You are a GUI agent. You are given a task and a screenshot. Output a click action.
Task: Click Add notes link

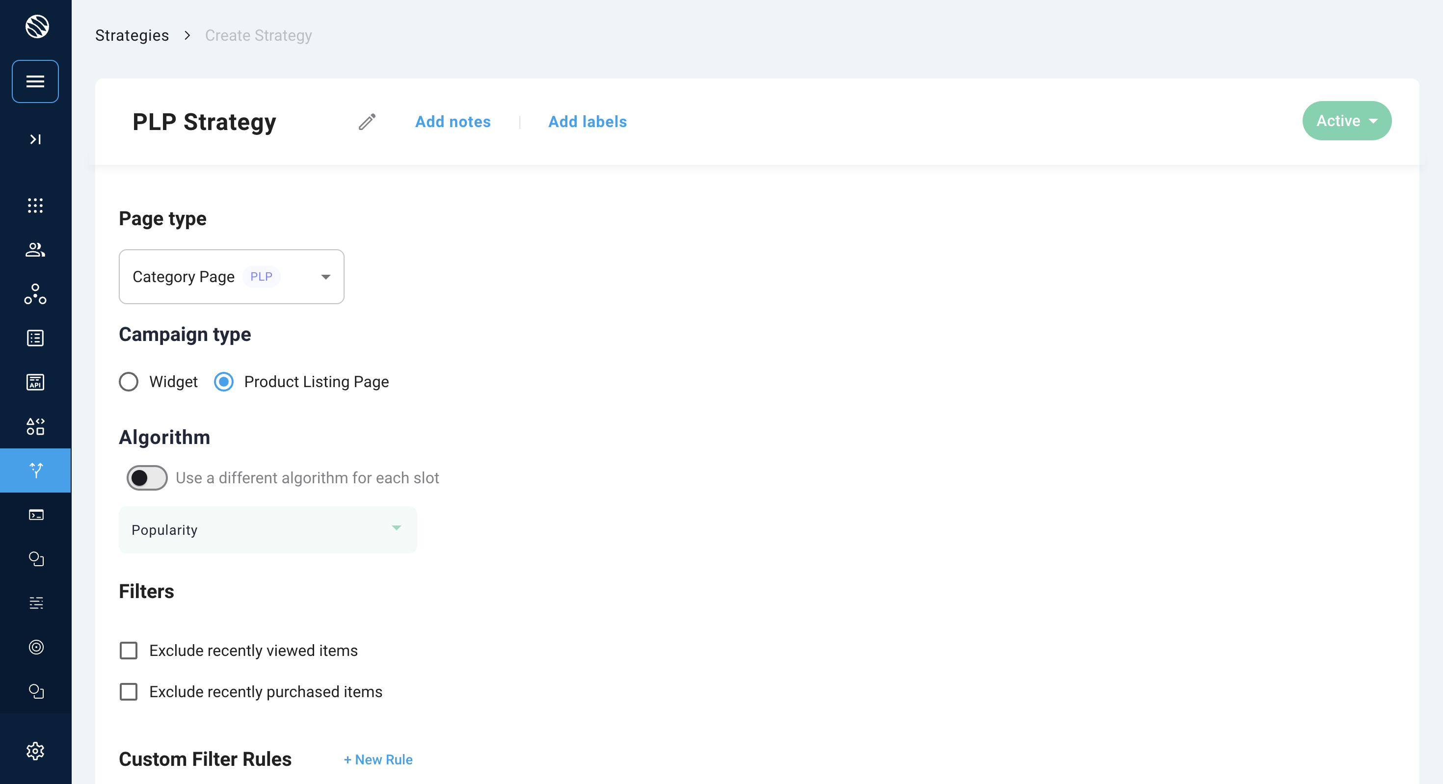453,122
